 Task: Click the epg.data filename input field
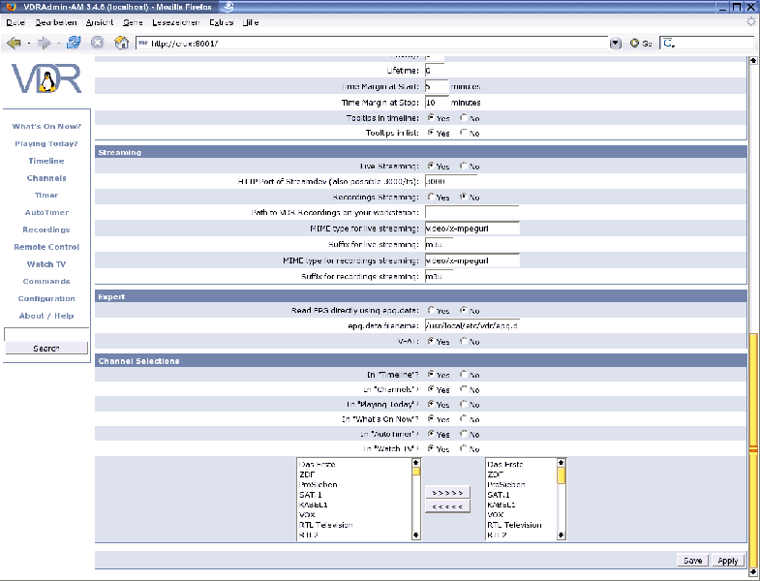471,326
